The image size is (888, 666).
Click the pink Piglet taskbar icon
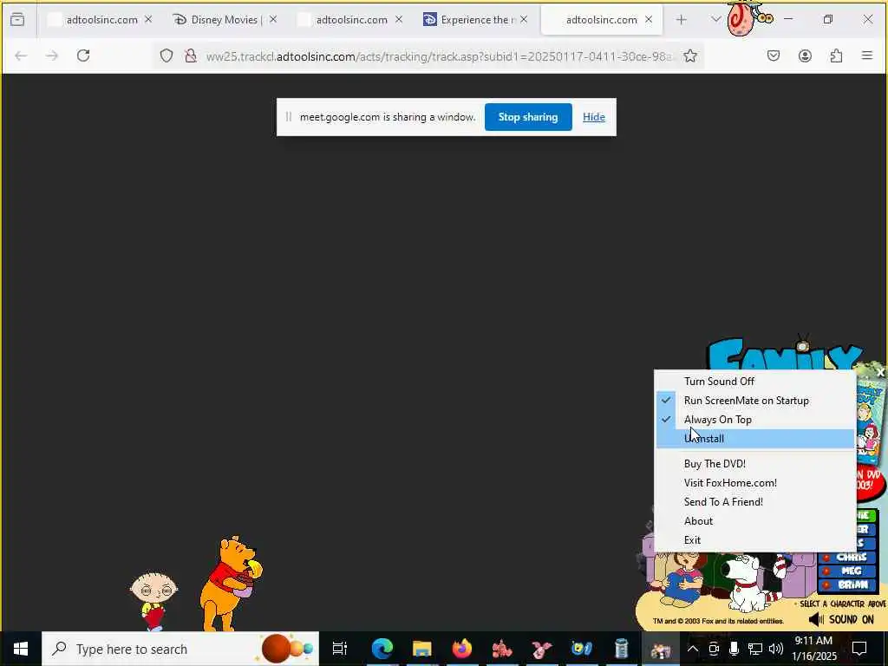(542, 649)
